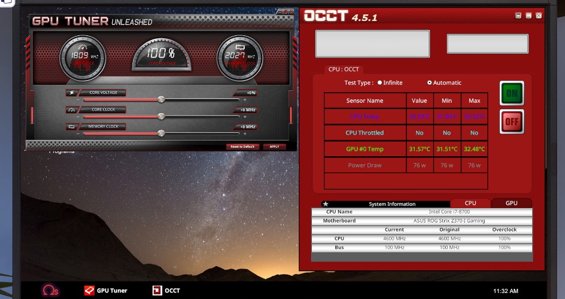This screenshot has width=565, height=299.
Task: Click the Core Voltage slider handle
Action: click(162, 100)
